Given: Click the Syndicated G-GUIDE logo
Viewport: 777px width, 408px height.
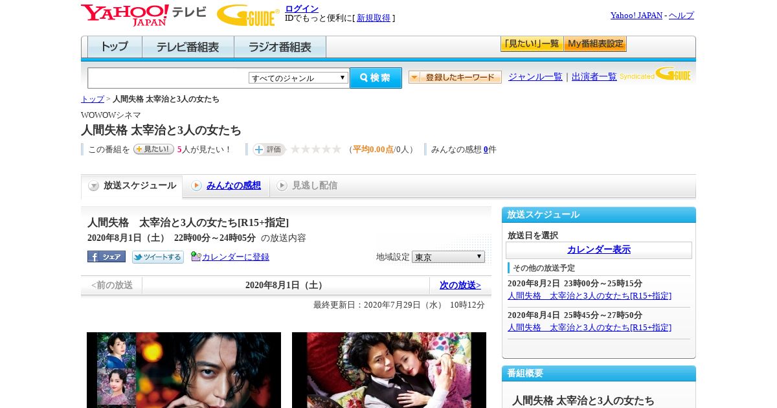Looking at the screenshot, I should (655, 74).
